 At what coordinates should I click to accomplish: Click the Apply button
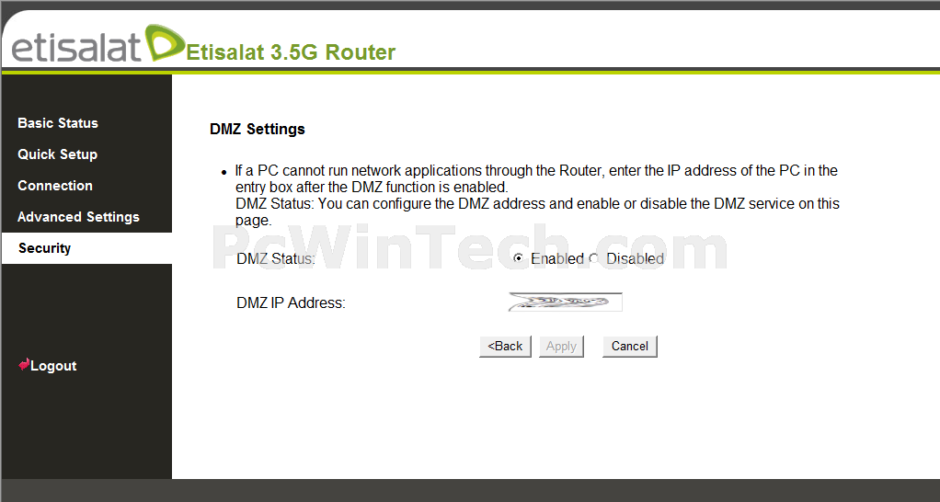pyautogui.click(x=561, y=347)
